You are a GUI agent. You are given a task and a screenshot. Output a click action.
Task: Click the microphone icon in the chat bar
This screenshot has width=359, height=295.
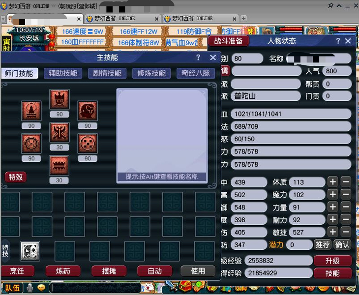[30, 288]
